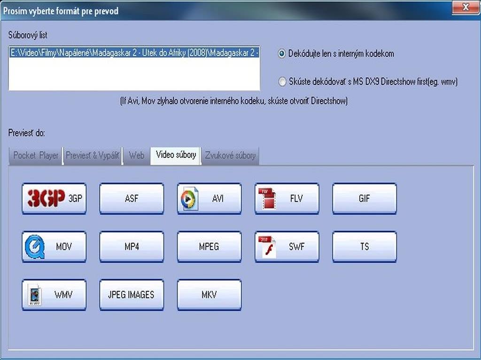Choose ASF as output format
The width and height of the screenshot is (481, 360).
[132, 198]
